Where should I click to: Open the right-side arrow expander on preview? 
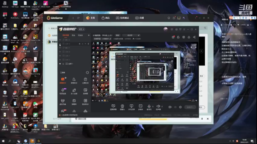(x=201, y=51)
